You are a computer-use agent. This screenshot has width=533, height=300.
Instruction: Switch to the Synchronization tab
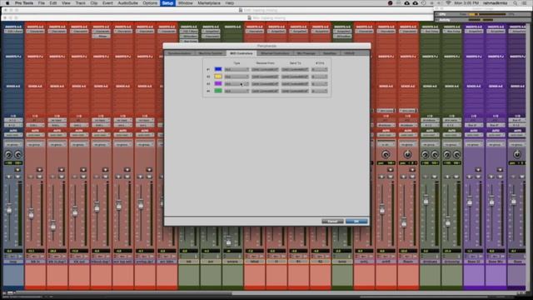tap(180, 53)
